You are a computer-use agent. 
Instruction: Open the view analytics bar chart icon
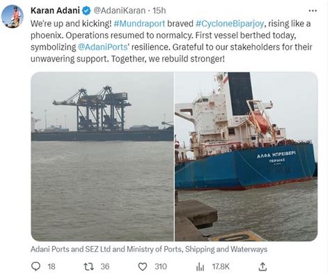tap(200, 266)
